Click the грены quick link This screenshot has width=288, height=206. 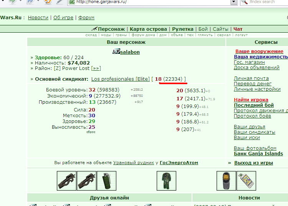coord(121,35)
